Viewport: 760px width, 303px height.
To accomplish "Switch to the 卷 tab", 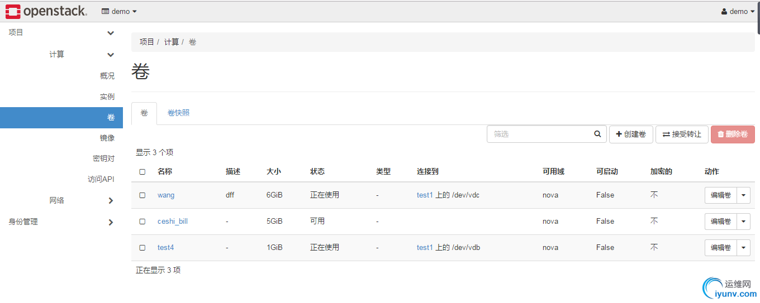I will click(144, 113).
